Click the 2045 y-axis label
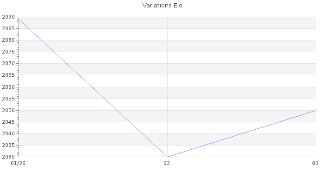 8,122
